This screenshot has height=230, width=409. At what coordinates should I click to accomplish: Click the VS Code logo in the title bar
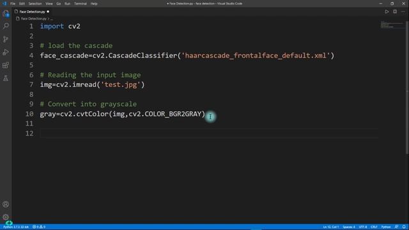pyautogui.click(x=4, y=3)
